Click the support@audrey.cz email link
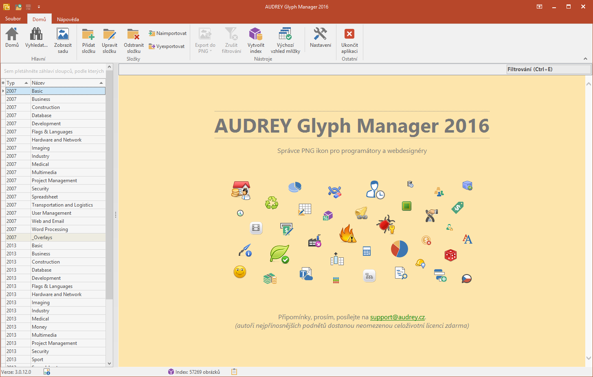Screen dimensions: 593x377 pyautogui.click(x=397, y=317)
